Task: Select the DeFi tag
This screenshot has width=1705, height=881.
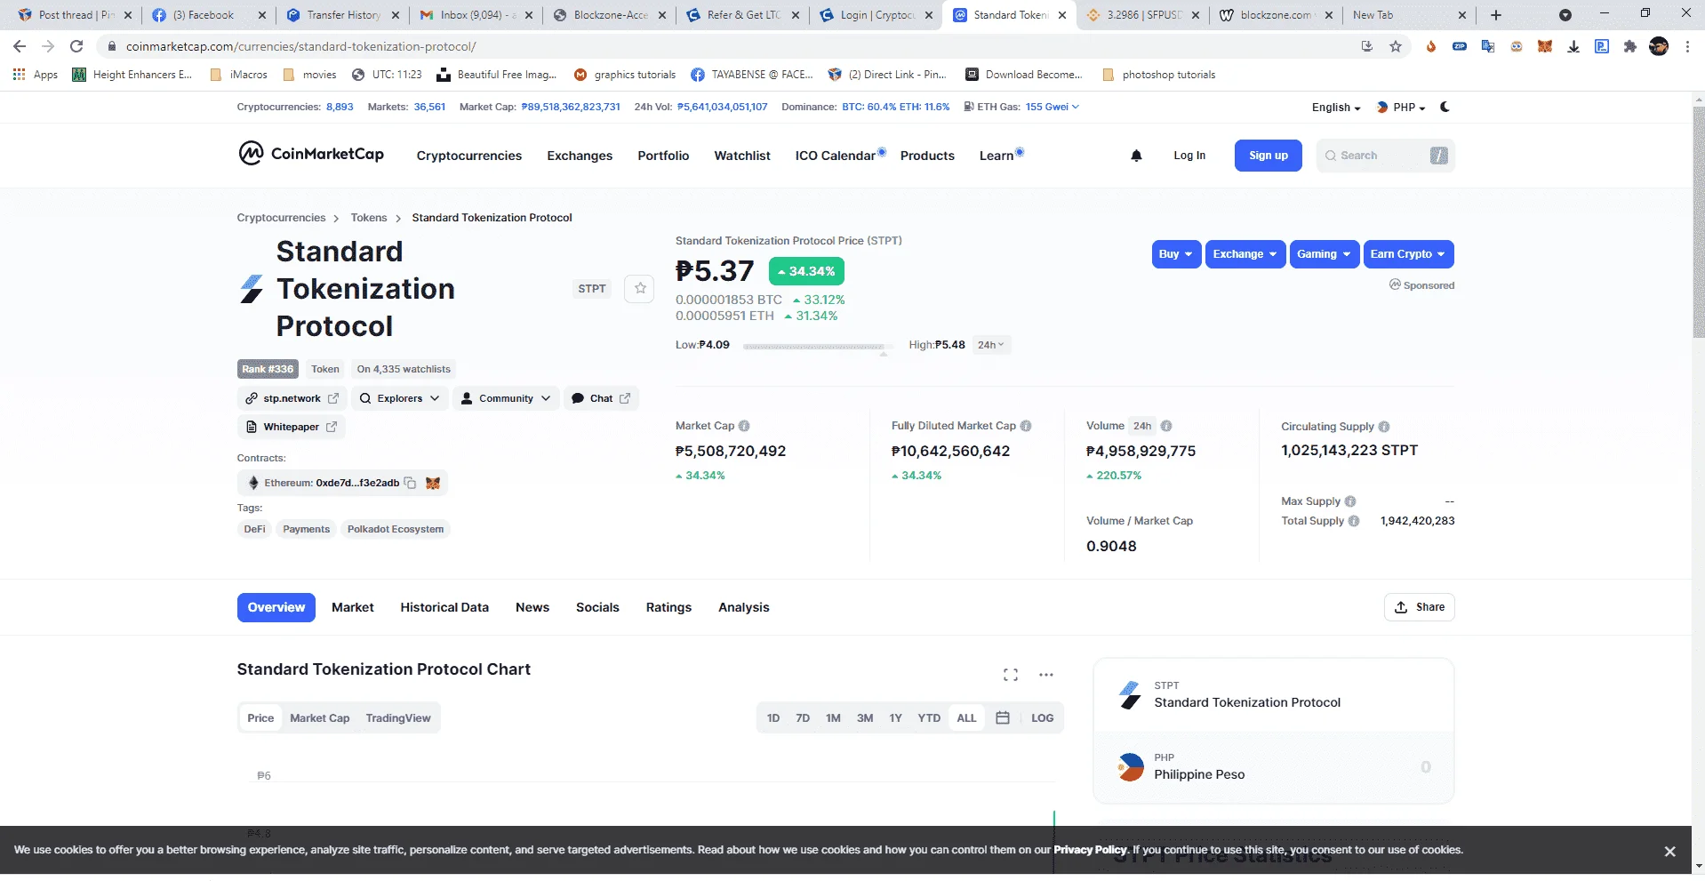Action: click(x=255, y=529)
